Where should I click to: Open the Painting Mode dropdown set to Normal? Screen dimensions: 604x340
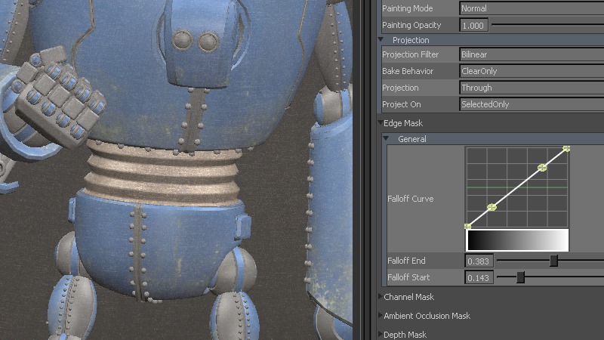coord(532,8)
